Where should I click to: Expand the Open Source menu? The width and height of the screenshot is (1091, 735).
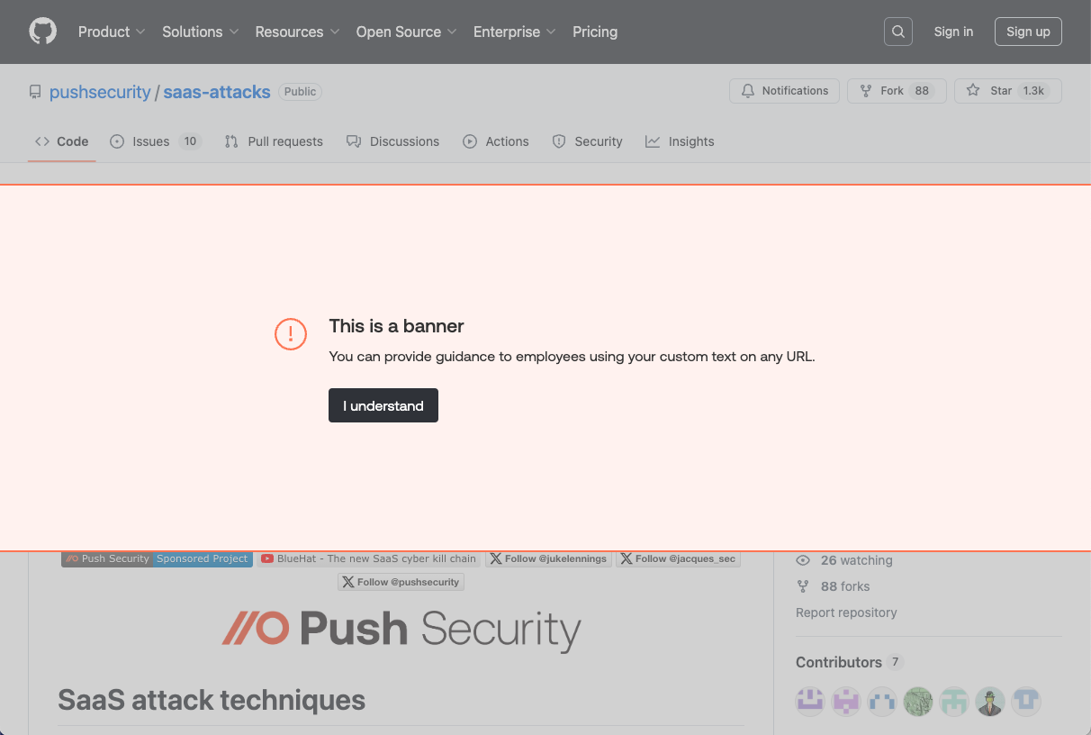point(407,32)
